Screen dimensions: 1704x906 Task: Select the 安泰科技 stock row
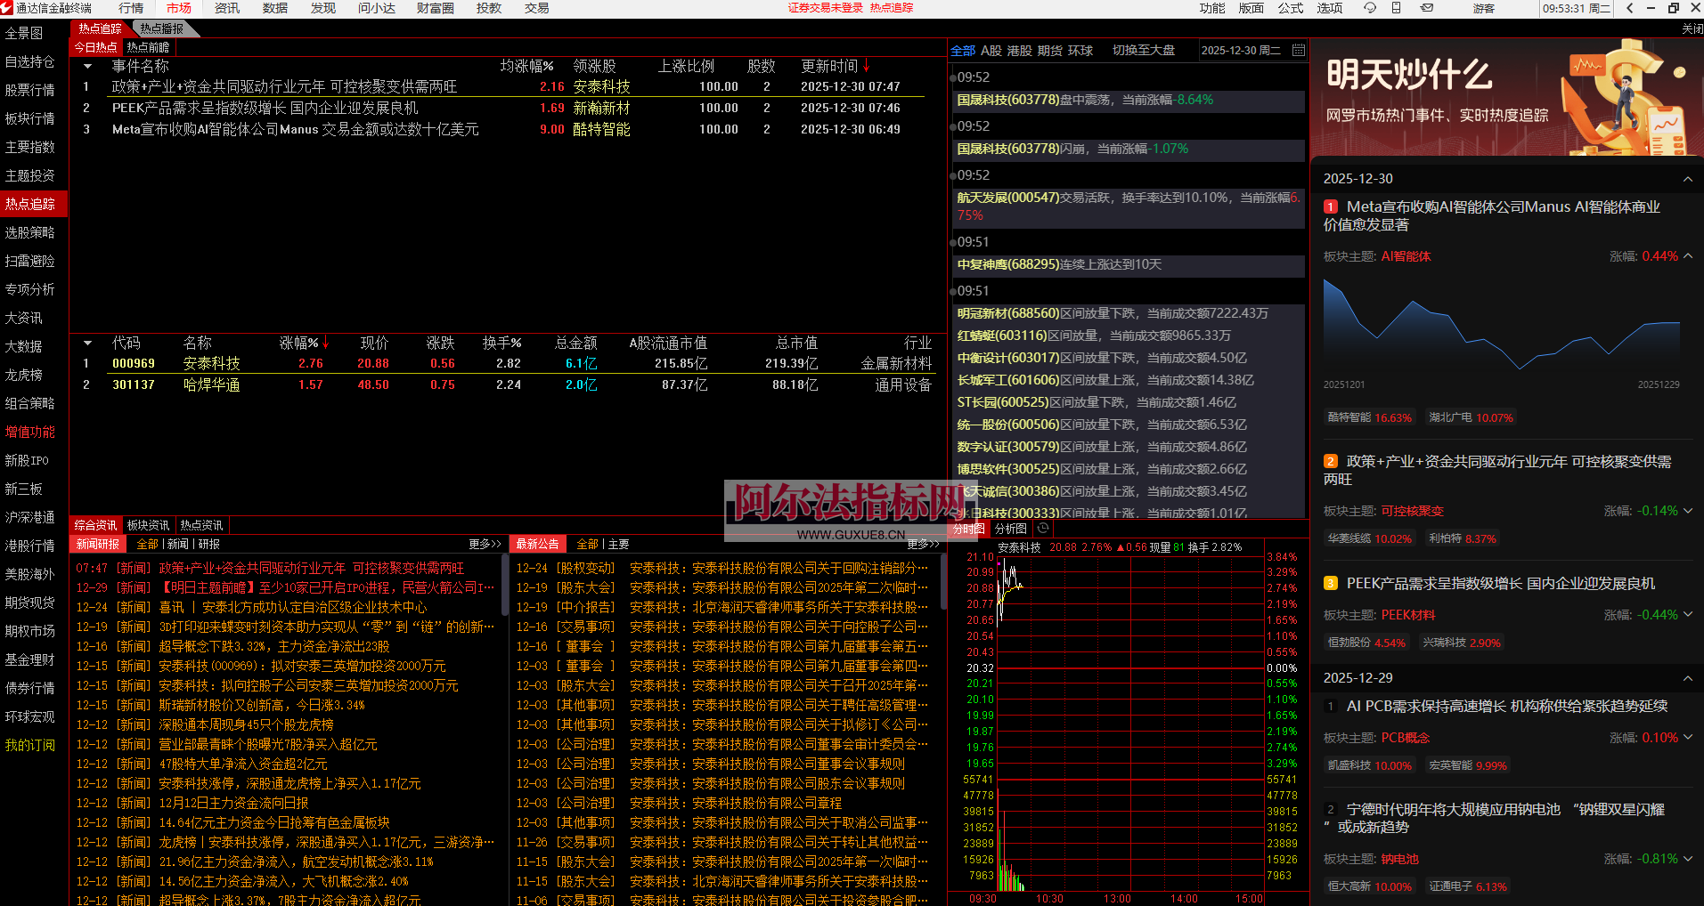tap(211, 363)
